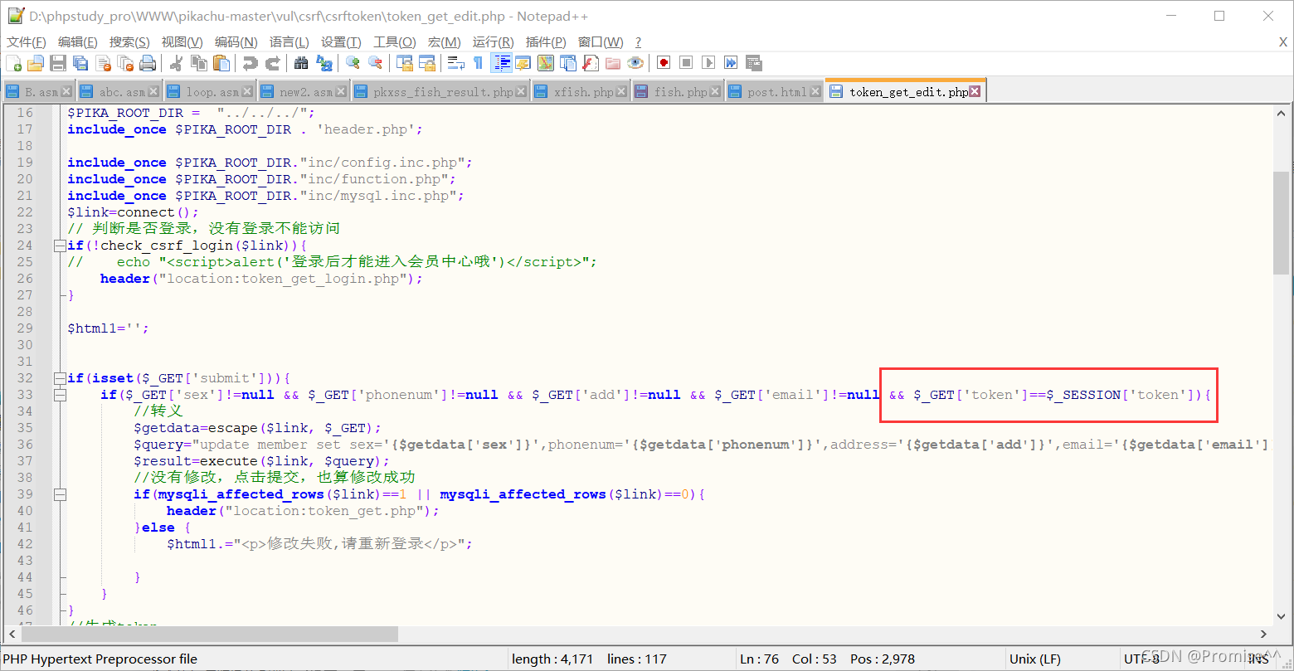Close the post.html tab
This screenshot has height=671, width=1294.
tap(815, 92)
